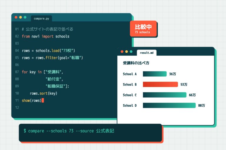Click line number 12 in the gutter
Screen dimensions: 226x150
coord(17,108)
